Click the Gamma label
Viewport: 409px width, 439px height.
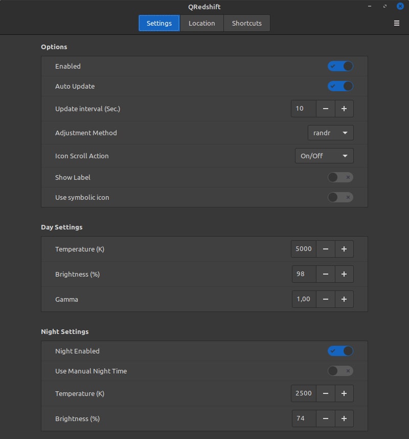coord(66,299)
